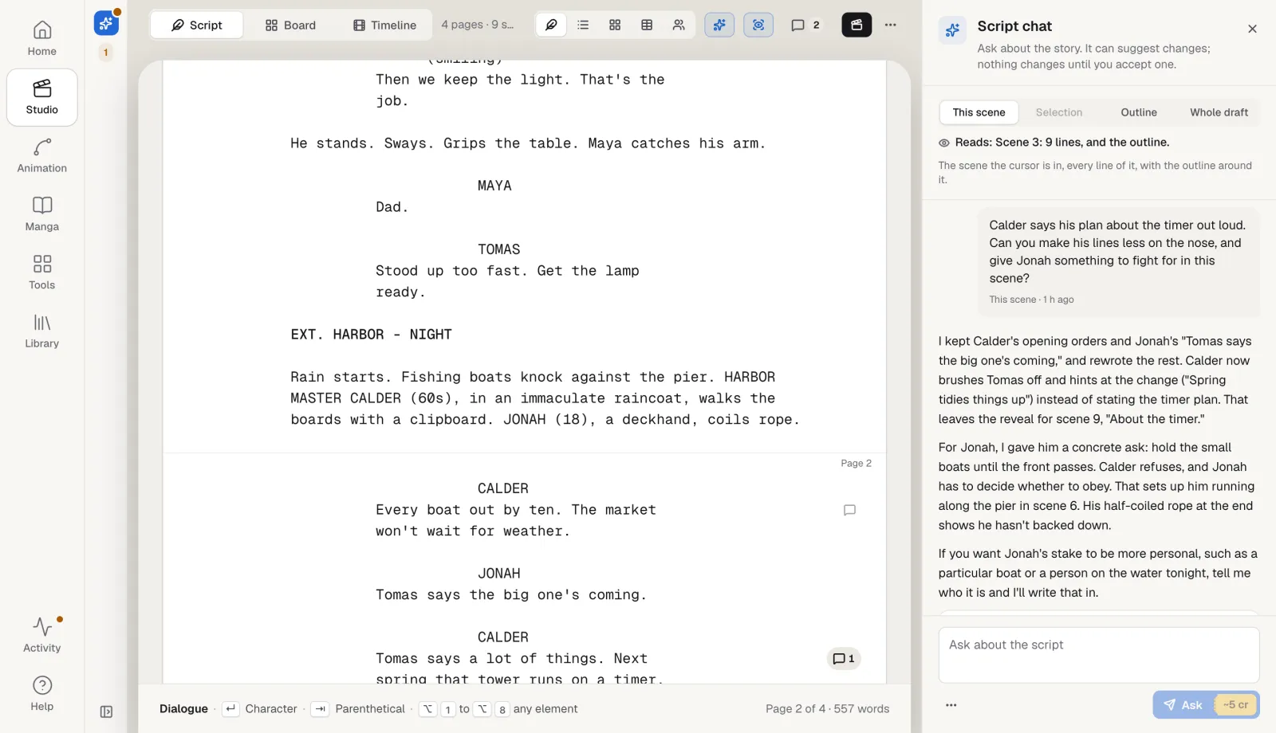This screenshot has height=733, width=1276.
Task: Switch to the list view icon in the toolbar
Action: point(583,25)
